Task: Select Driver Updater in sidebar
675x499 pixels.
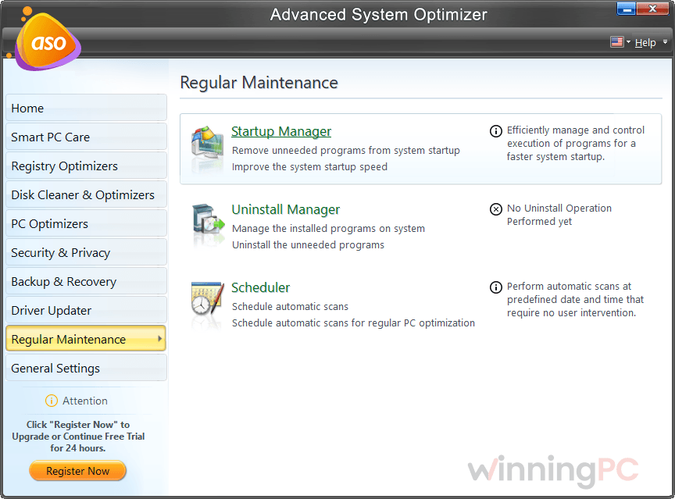Action: tap(86, 310)
